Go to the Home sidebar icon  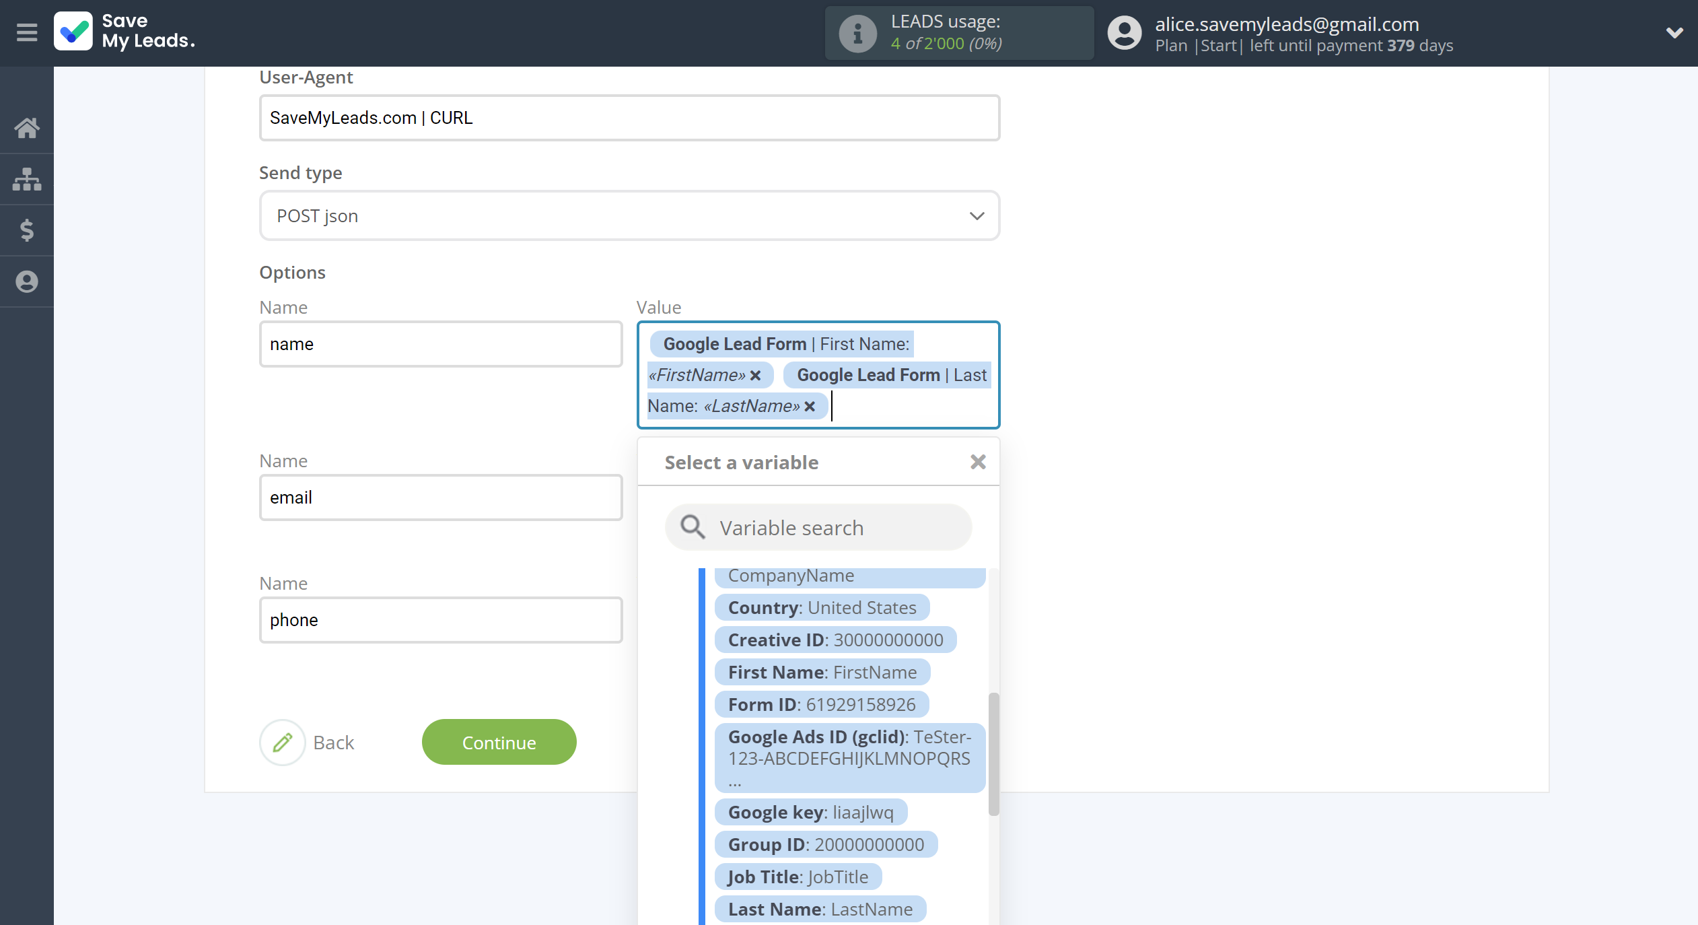coord(27,128)
